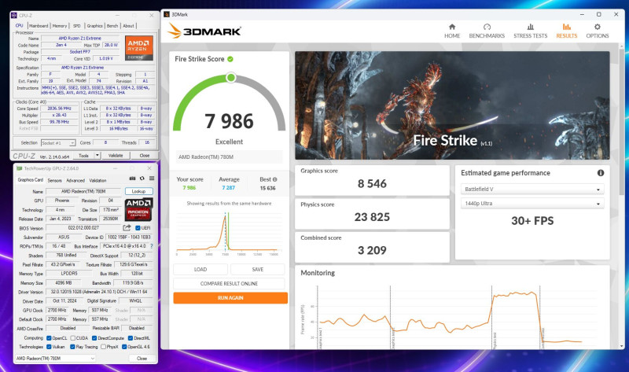The height and width of the screenshot is (372, 629).
Task: Click the Fire Strike banner image
Action: [x=452, y=105]
